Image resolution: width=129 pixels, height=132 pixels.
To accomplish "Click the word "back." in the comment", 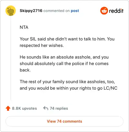I will 25,70.
